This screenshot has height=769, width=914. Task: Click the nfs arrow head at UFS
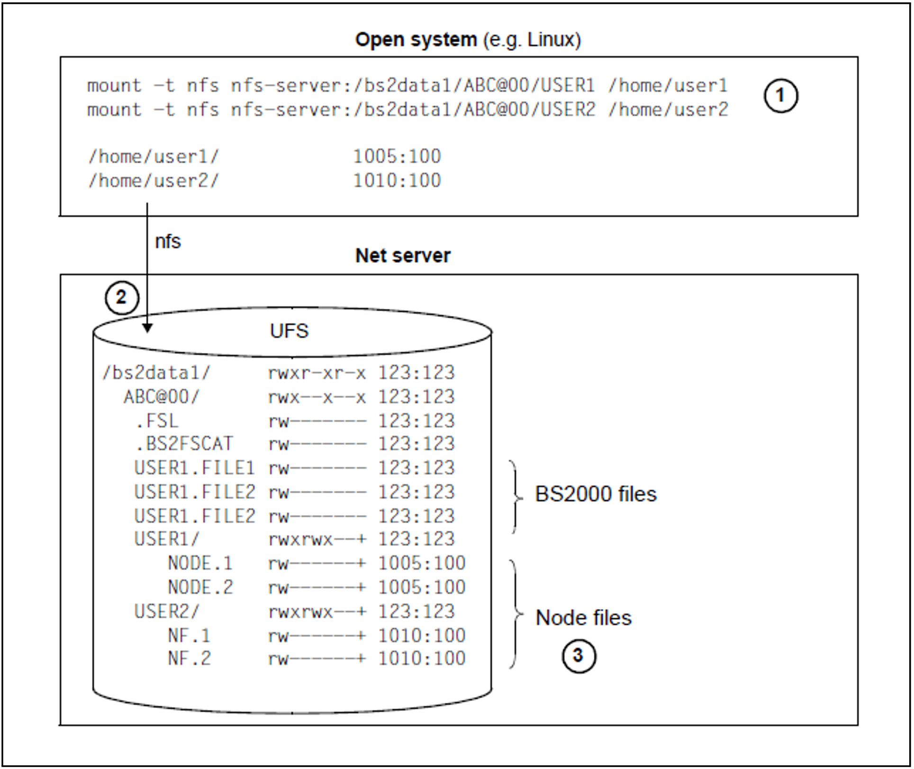click(x=147, y=328)
